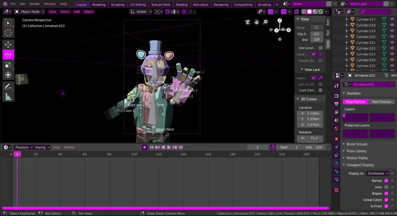The image size is (397, 216).
Task: Play the animation forward
Action: click(169, 147)
